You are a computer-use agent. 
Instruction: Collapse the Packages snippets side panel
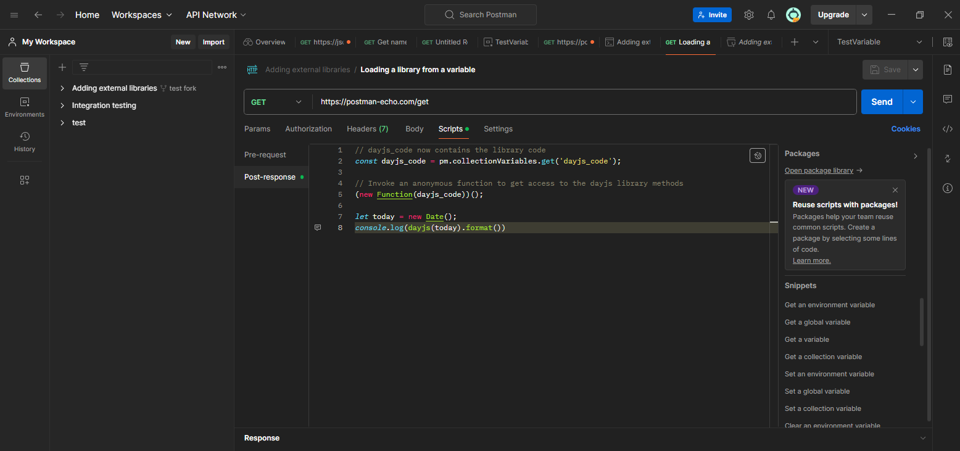916,156
